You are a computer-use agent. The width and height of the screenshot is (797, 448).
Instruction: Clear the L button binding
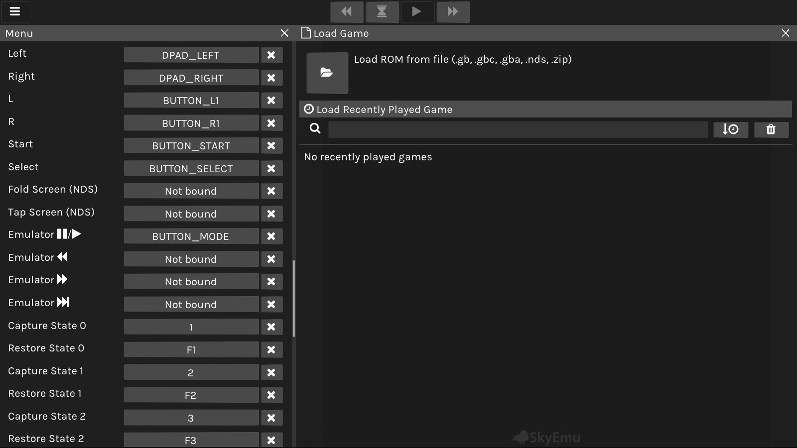coord(271,101)
